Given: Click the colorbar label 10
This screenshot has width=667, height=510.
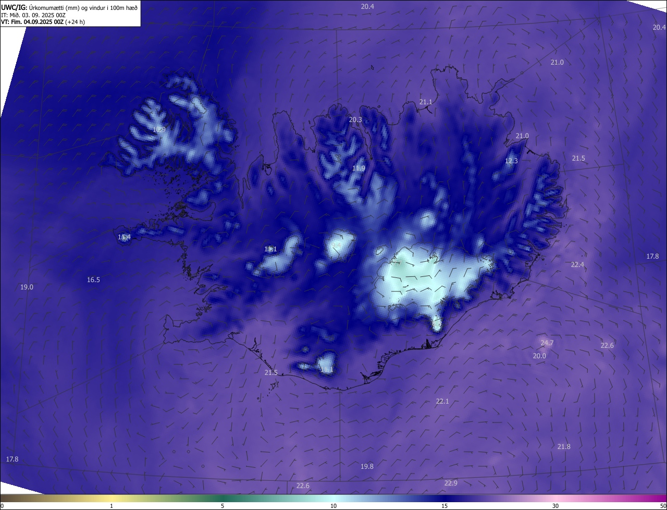Looking at the screenshot, I should (333, 506).
